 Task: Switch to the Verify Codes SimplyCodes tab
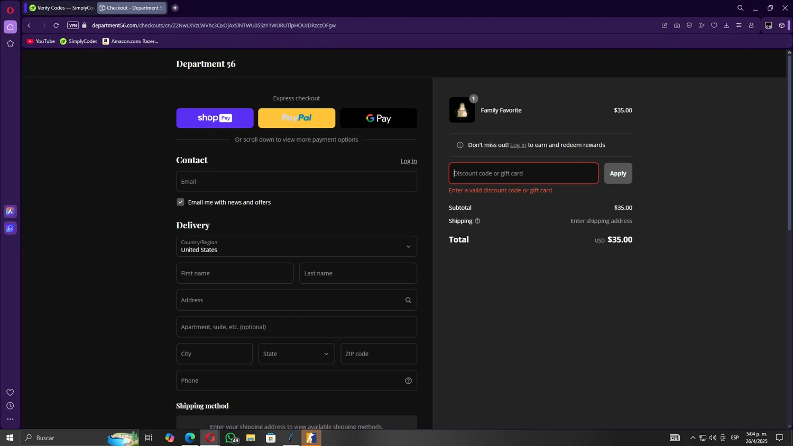click(61, 8)
